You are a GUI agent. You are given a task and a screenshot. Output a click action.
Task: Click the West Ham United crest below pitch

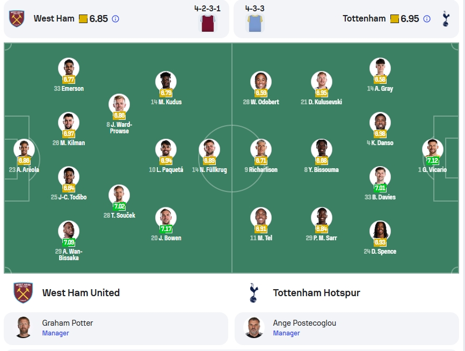23,293
